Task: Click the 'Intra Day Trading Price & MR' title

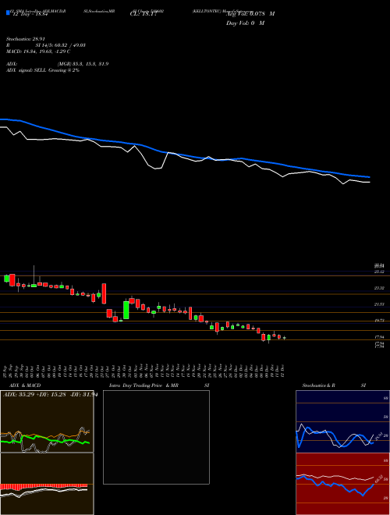Action: pyautogui.click(x=144, y=385)
